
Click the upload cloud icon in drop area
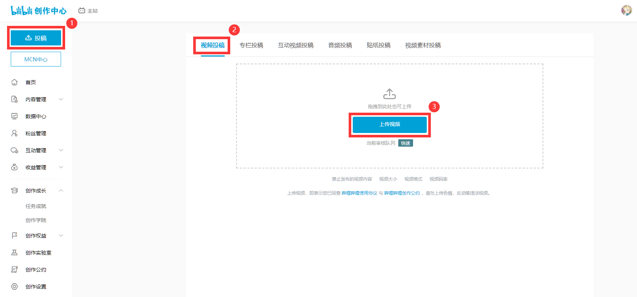coord(389,94)
